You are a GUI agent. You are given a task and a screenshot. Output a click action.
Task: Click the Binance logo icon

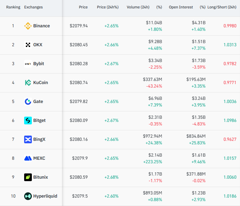point(28,26)
